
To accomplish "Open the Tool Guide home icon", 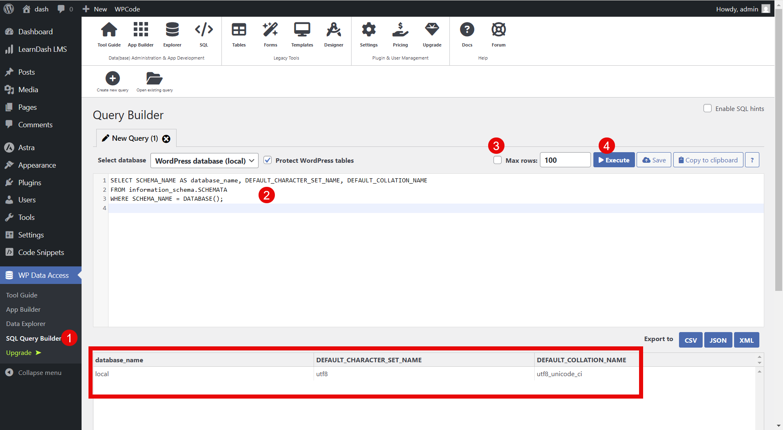I will click(109, 30).
